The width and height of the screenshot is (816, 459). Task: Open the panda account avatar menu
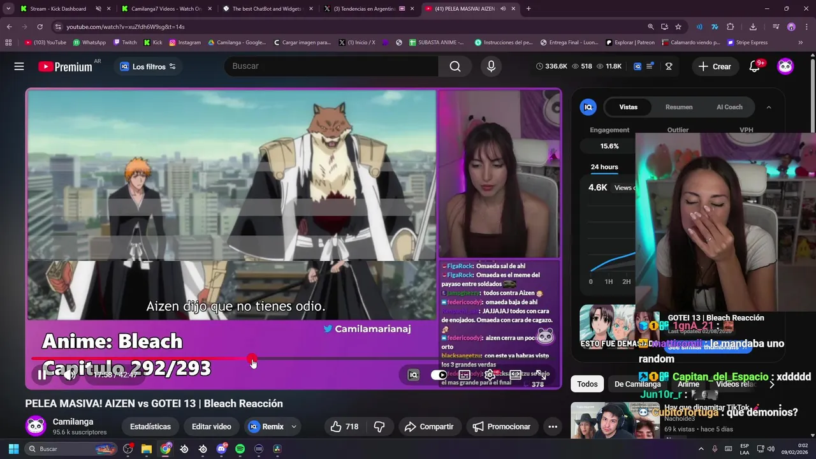pyautogui.click(x=785, y=66)
